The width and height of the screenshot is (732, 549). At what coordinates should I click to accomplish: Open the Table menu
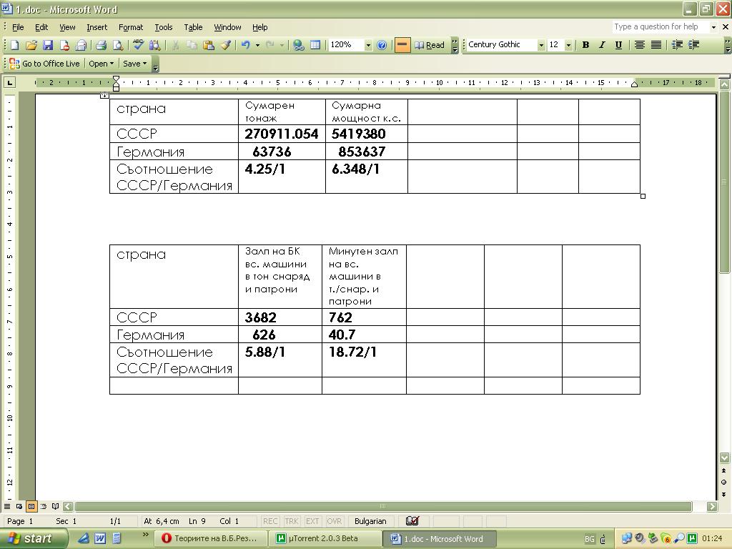pos(193,27)
